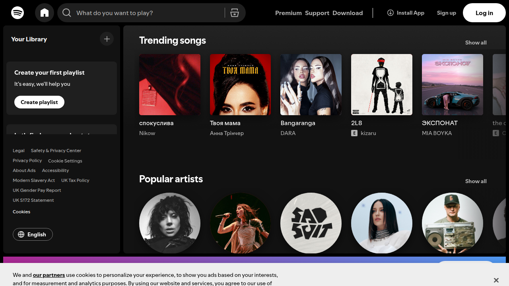
Task: Click artist name Анна Трінчер
Action: 227,133
